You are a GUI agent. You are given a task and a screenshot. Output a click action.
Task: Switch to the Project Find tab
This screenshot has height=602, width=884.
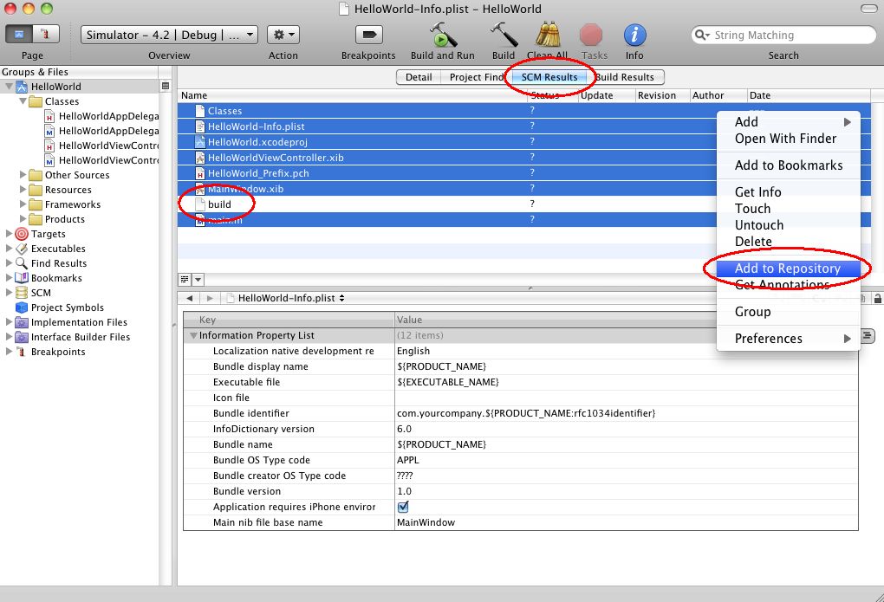tap(477, 77)
